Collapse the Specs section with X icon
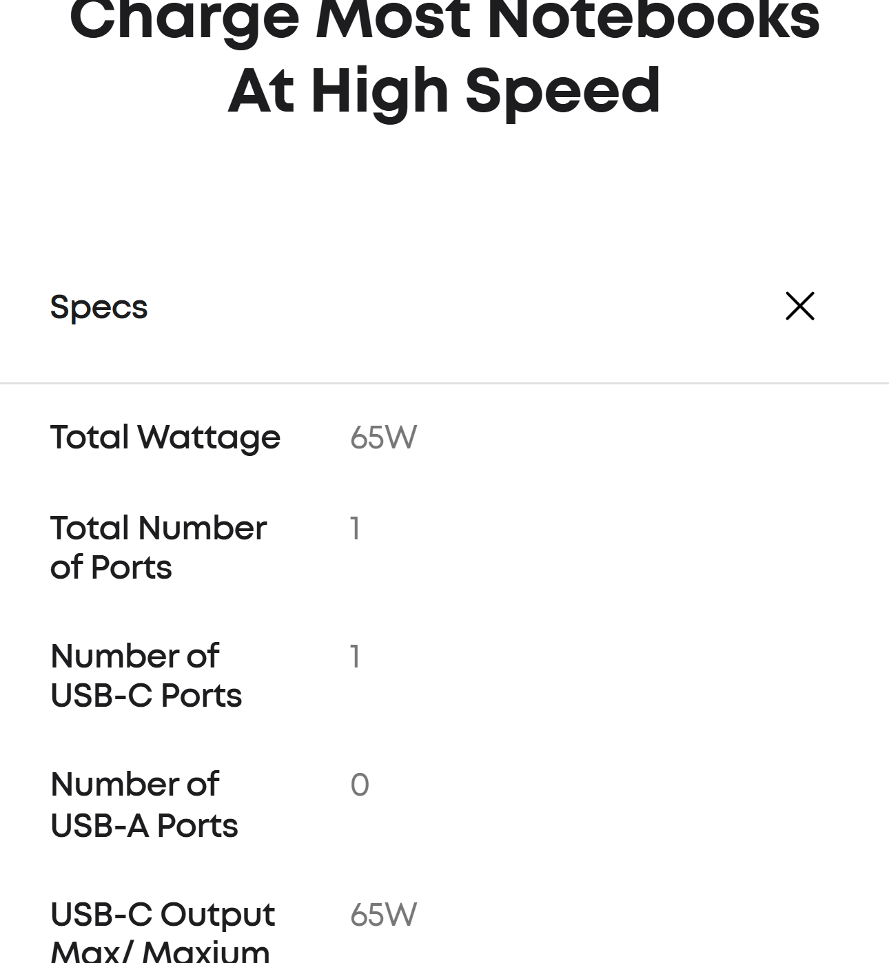Image resolution: width=889 pixels, height=963 pixels. pos(799,306)
